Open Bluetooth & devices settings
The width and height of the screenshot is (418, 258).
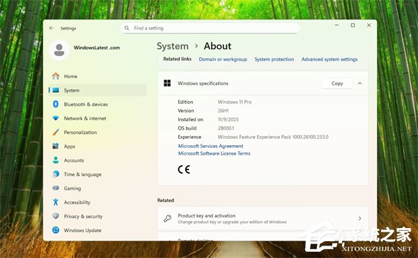point(98,104)
